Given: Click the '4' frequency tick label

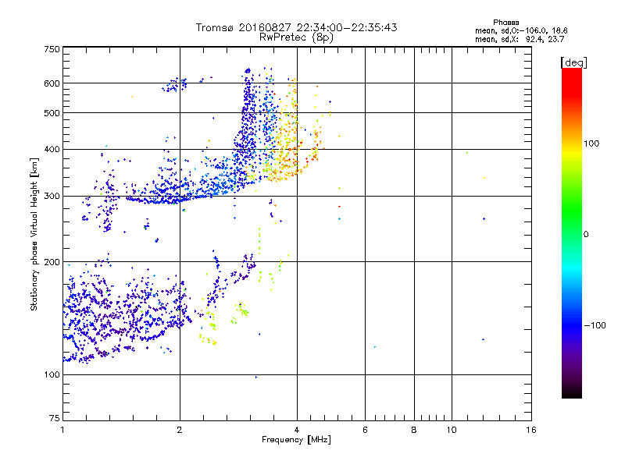Looking at the screenshot, I should pyautogui.click(x=297, y=430).
